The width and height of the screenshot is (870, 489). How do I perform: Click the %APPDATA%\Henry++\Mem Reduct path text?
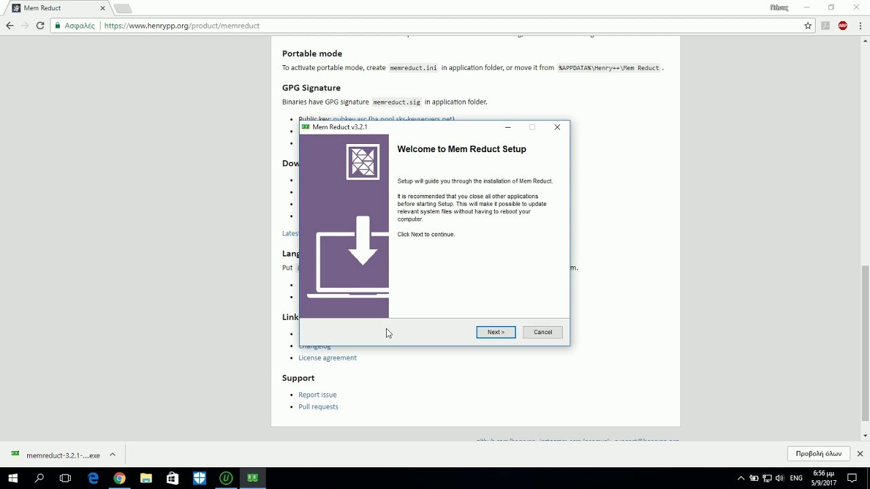[x=609, y=68]
